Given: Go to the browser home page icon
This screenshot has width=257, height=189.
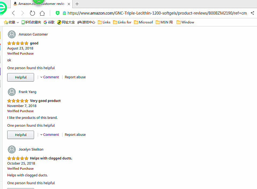Looking at the screenshot, I should click(x=42, y=13).
